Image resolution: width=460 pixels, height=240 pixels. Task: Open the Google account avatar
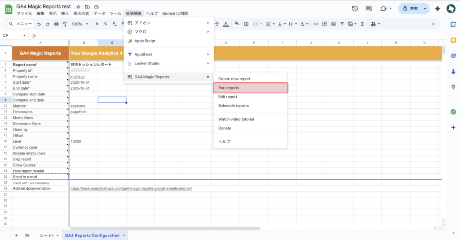[x=451, y=9]
